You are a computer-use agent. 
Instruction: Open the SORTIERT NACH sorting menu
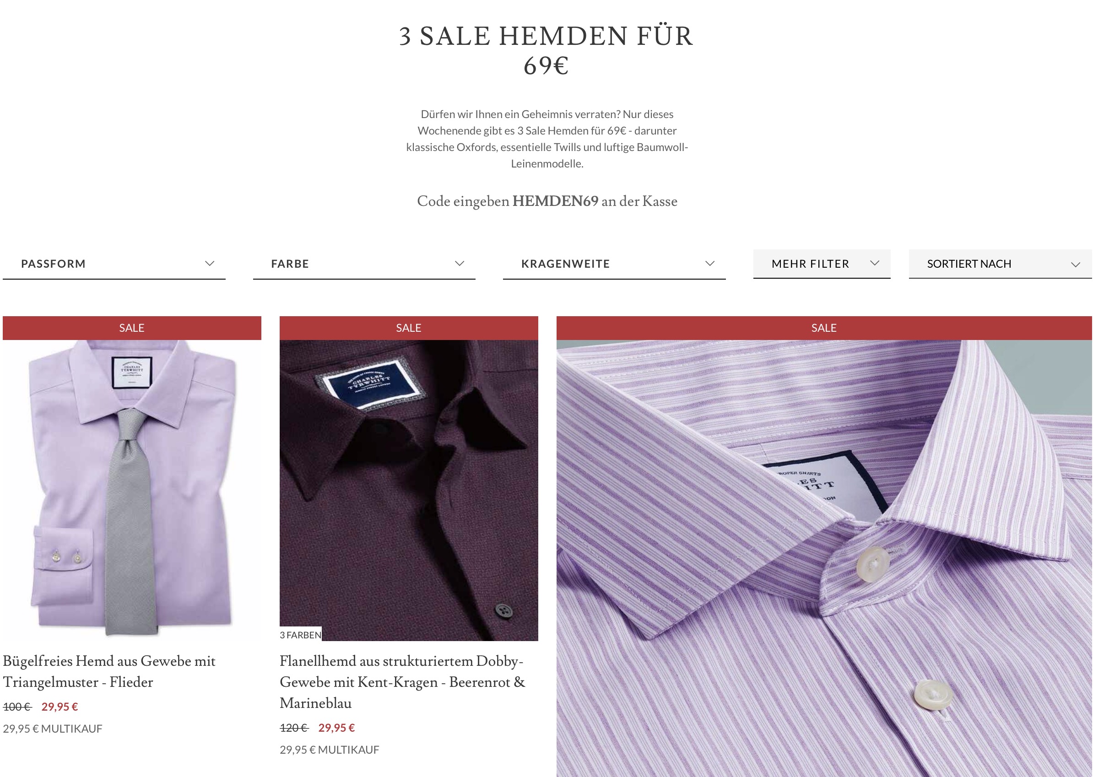[x=1000, y=264]
